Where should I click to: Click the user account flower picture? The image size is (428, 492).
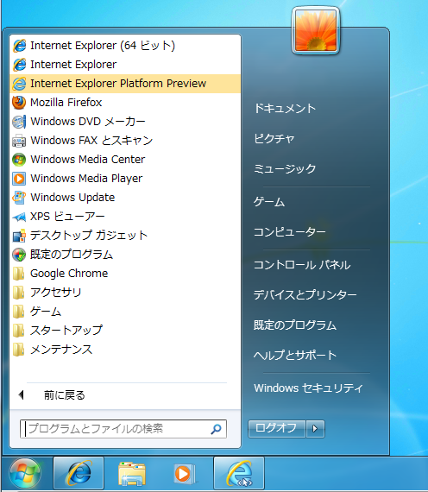click(316, 30)
